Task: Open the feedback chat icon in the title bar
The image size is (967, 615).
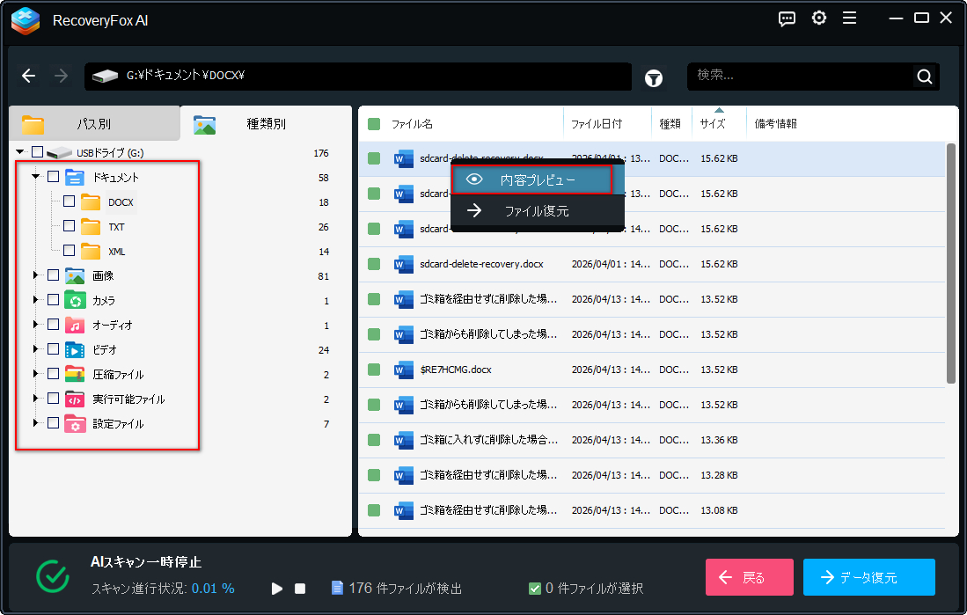Action: tap(787, 18)
